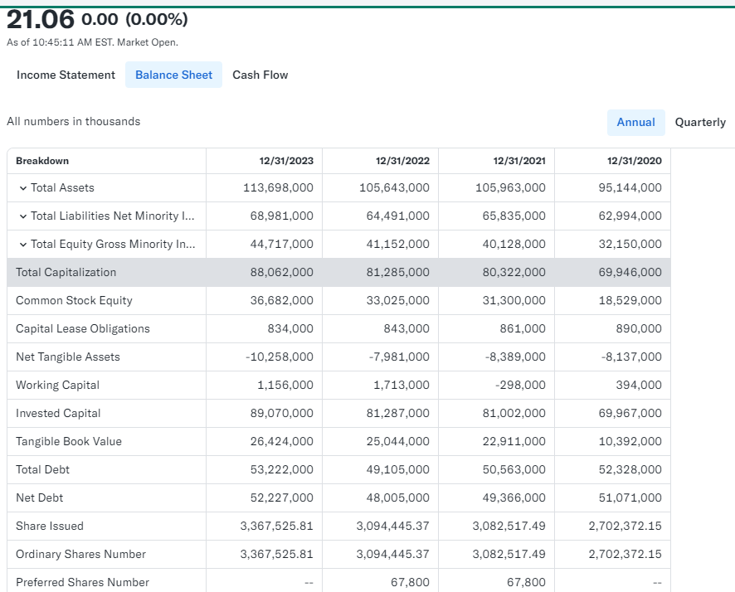Expand the Total Assets row
This screenshot has height=592, width=735.
pos(23,188)
